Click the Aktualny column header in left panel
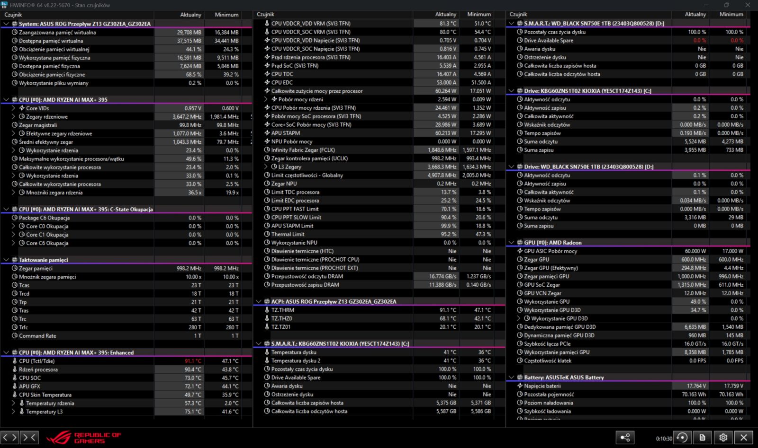 point(190,15)
